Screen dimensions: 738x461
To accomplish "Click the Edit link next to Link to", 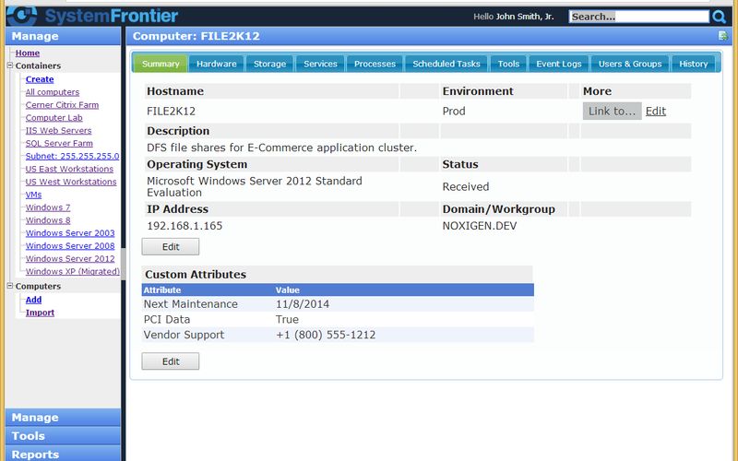I will 656,111.
